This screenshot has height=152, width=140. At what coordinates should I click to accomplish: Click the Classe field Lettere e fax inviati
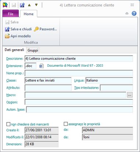(x=48, y=81)
